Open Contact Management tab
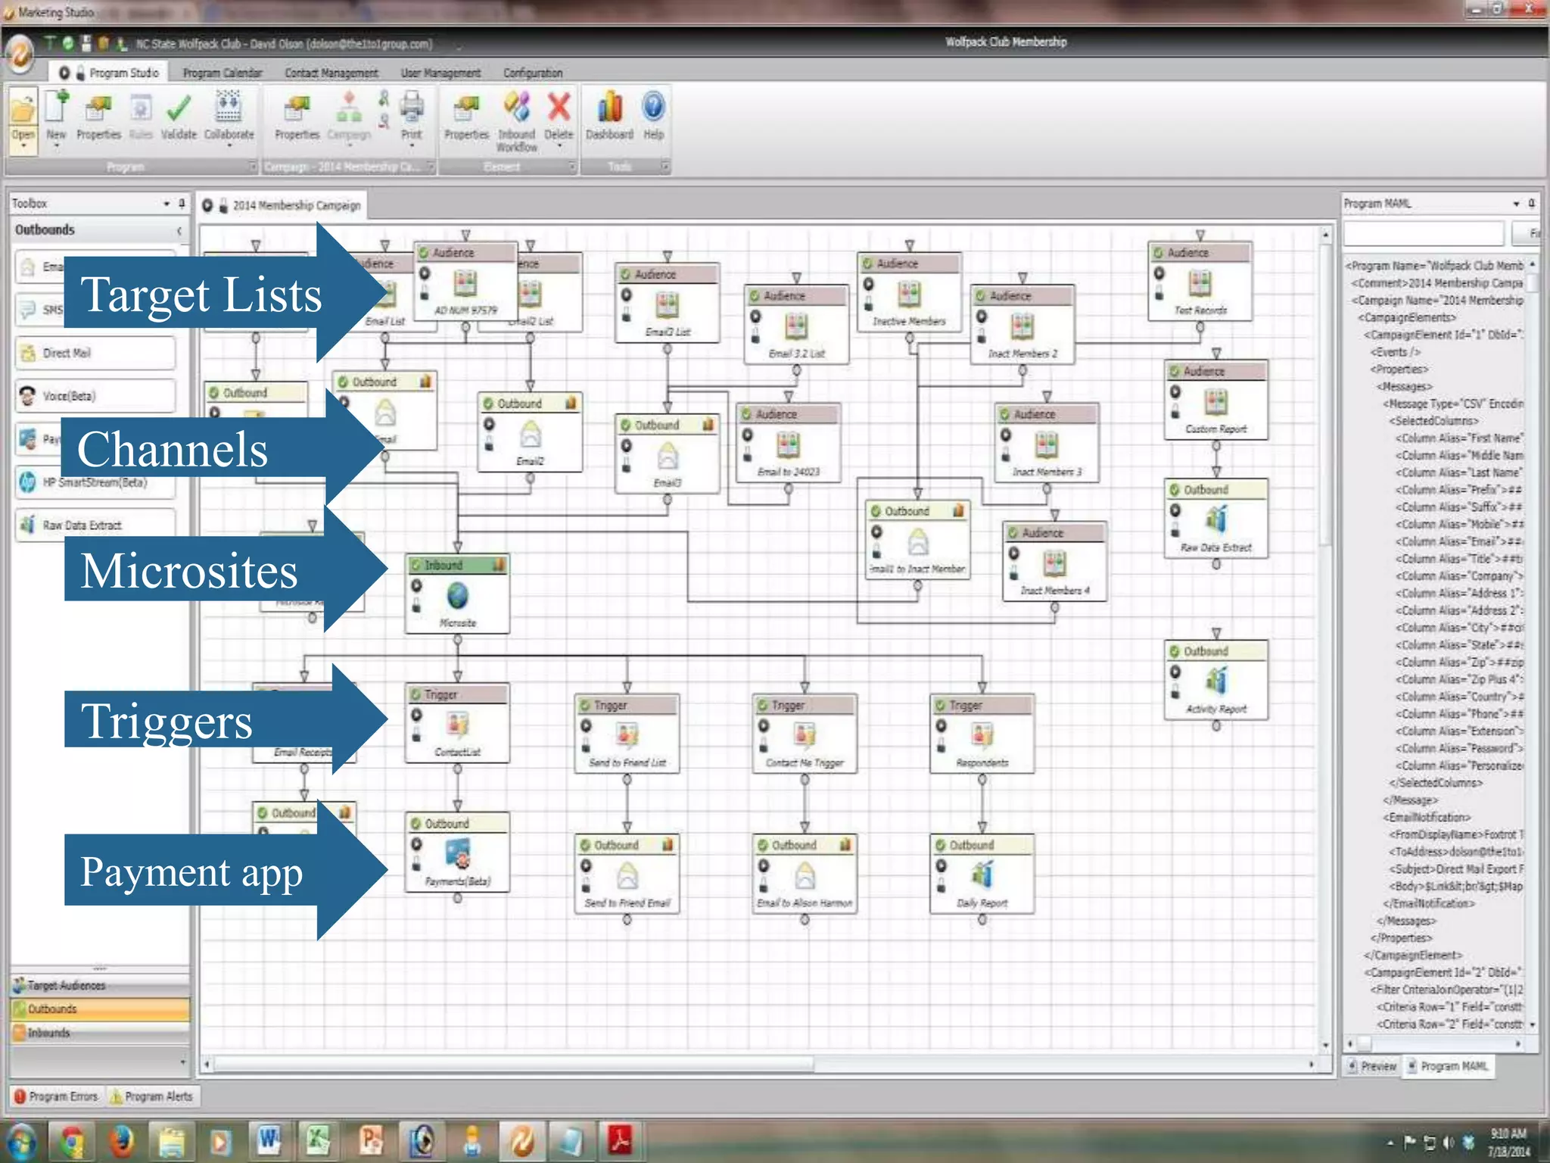Screen dimensions: 1550x1163 pos(331,73)
